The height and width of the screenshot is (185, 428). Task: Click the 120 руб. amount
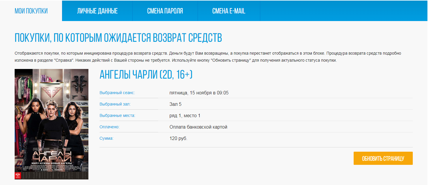click(178, 139)
